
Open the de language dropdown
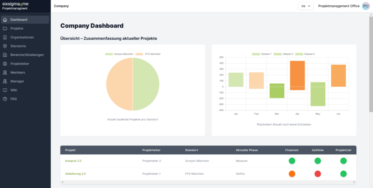306,6
